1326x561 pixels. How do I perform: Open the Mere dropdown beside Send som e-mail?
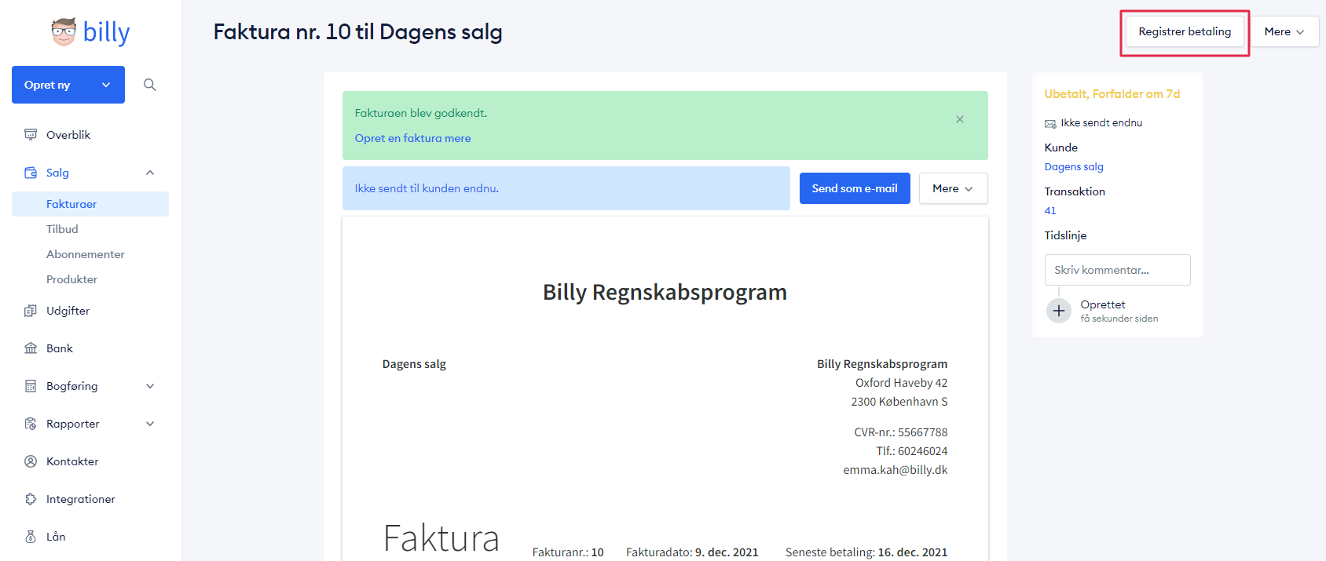(x=953, y=188)
